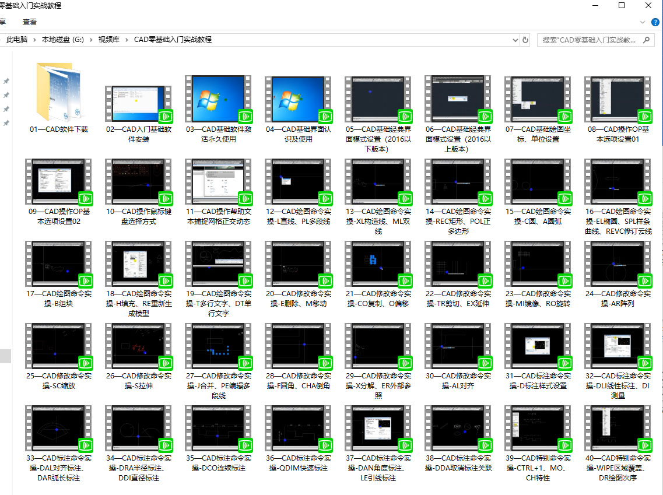The width and height of the screenshot is (663, 495).
Task: Open the address bar history dropdown
Action: point(515,40)
